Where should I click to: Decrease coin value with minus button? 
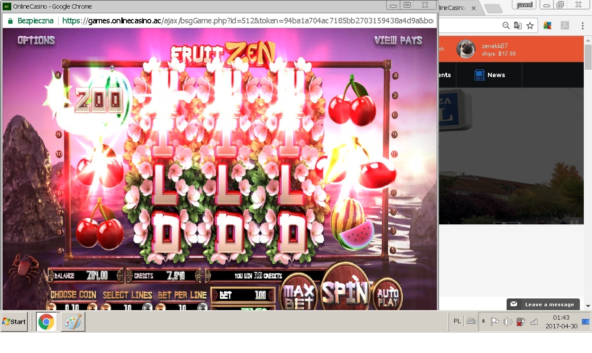point(51,307)
